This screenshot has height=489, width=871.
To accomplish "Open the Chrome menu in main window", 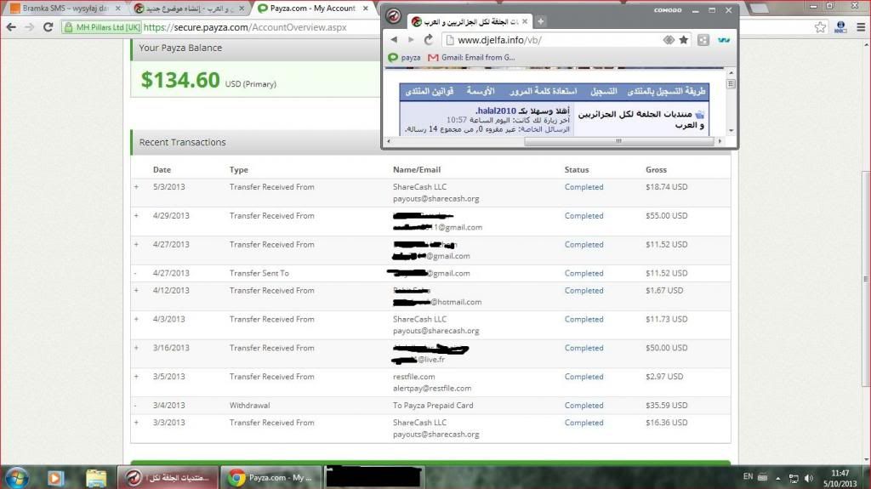I will (x=861, y=27).
